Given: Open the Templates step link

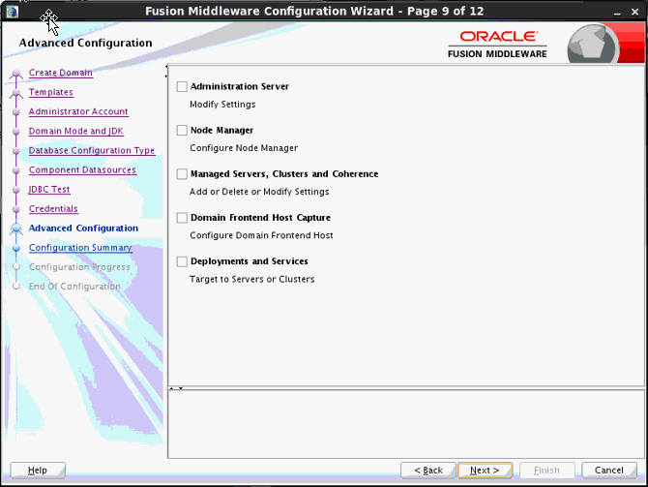Looking at the screenshot, I should (51, 92).
